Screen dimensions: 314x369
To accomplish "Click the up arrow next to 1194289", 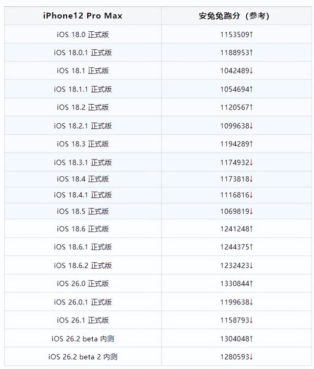I will point(251,144).
